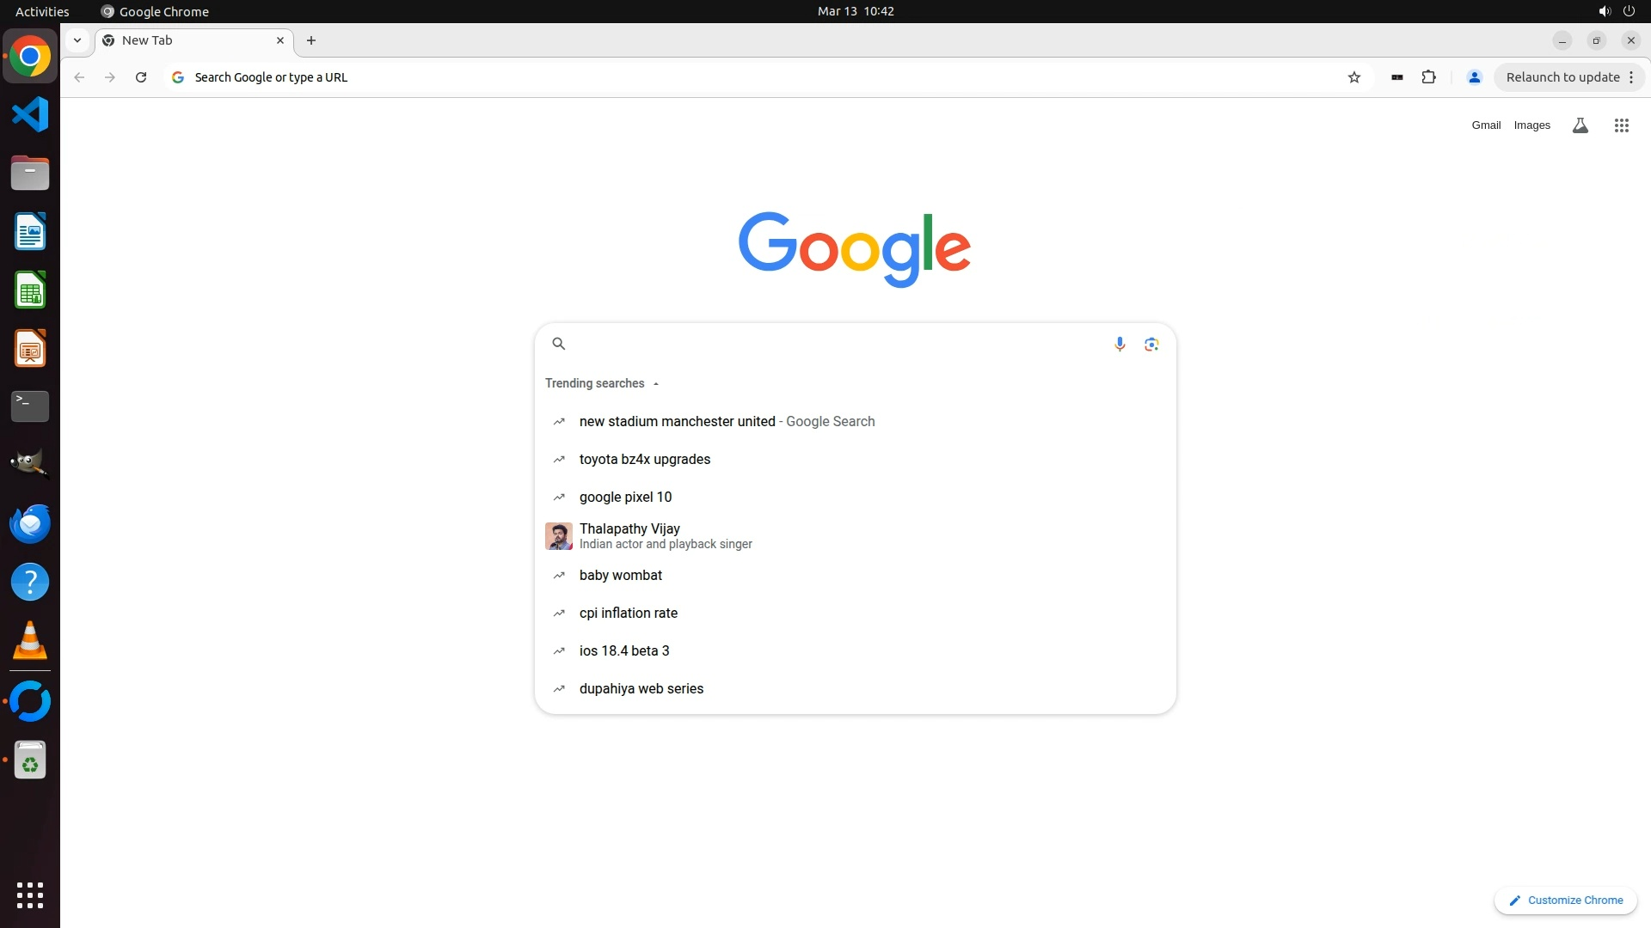Screen dimensions: 1651x928
Task: Open the Extensions puzzle icon
Action: [1429, 77]
